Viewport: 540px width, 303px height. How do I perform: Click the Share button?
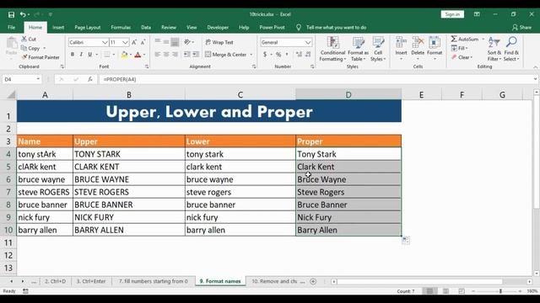(x=521, y=28)
